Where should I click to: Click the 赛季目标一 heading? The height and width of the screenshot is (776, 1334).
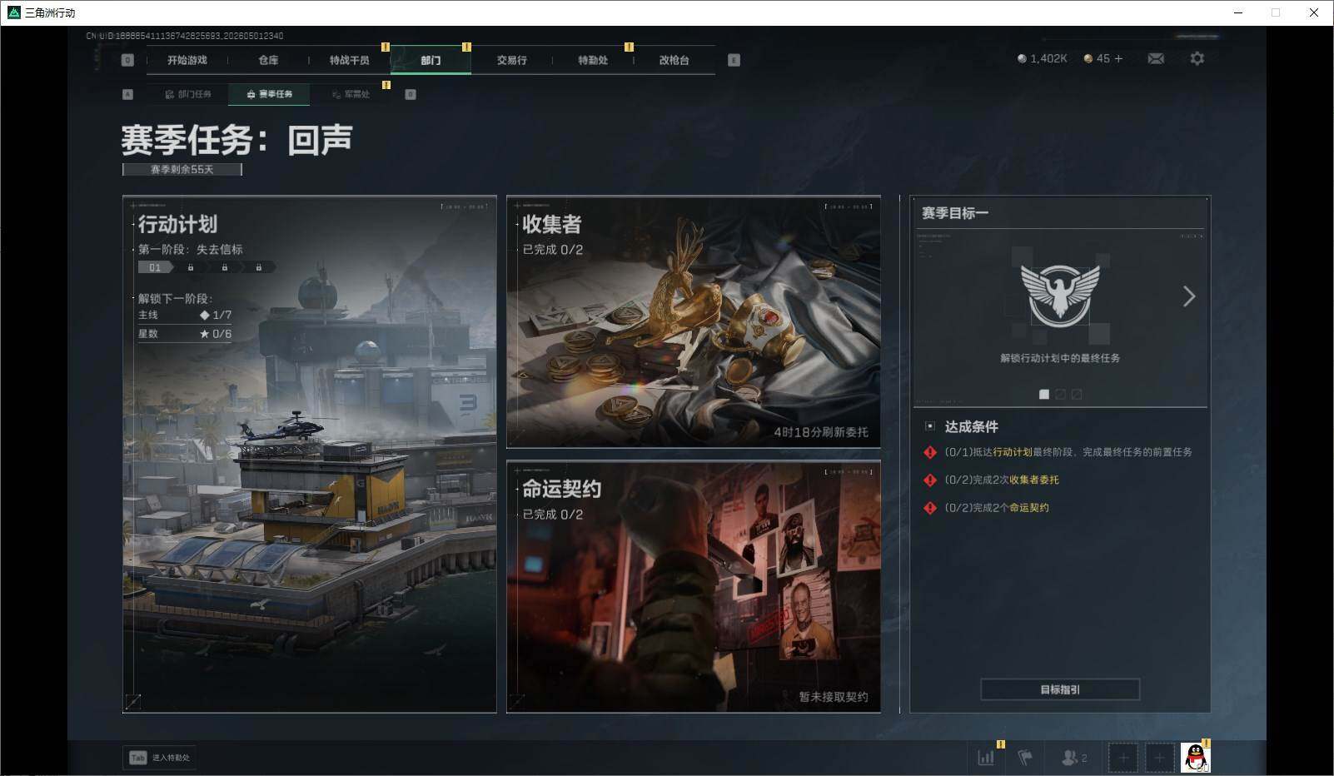coord(955,213)
